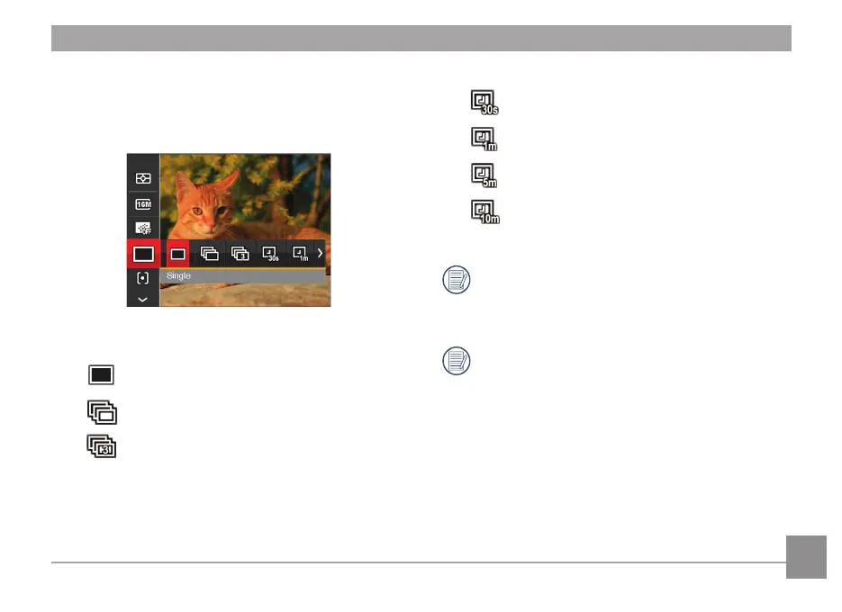Viewport: 842px width, 612px height.
Task: Open the 16M image size setting
Action: pos(143,204)
